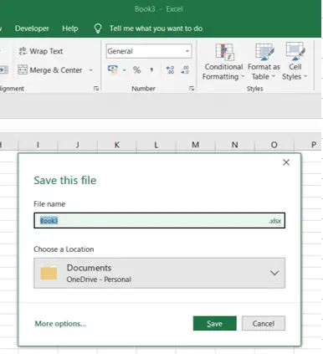Open Format as Table gallery
Viewport: 323px width, 354px height.
coord(264,62)
